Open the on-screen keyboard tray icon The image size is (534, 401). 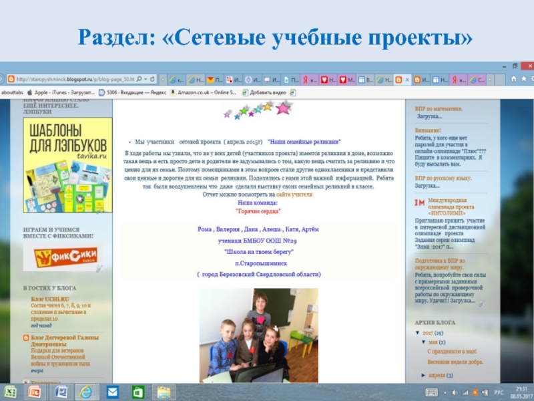[x=431, y=392]
